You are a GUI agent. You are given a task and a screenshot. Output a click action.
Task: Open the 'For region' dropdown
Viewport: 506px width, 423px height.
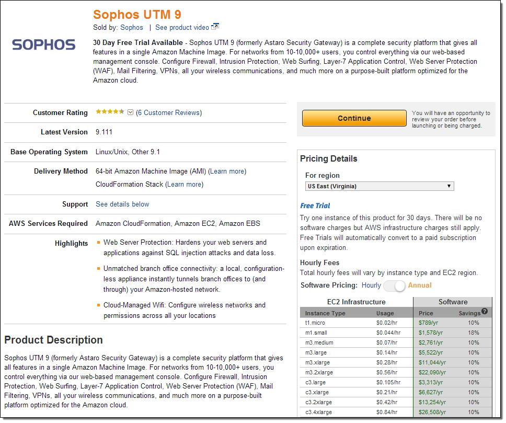(379, 186)
